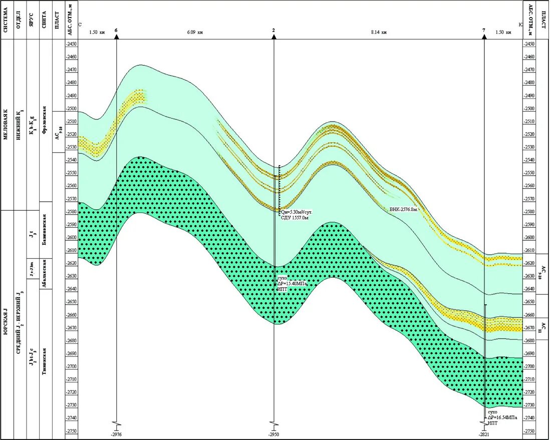Click the -2950 well bottom depth

point(273,434)
